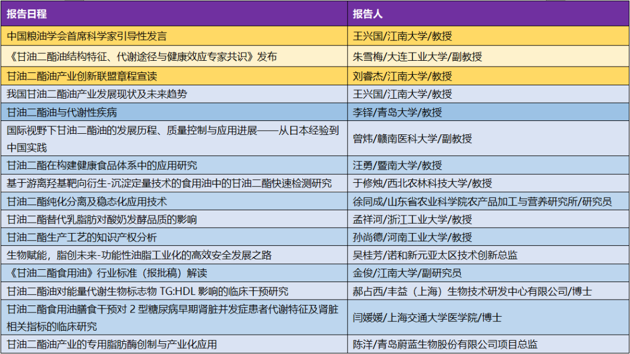
Task: Click the "汪勇/暨南大学/教授" cell
Action: (488, 165)
